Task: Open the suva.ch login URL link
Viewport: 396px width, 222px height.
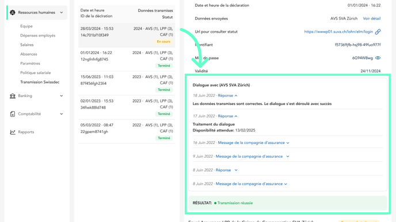Action: [338, 32]
